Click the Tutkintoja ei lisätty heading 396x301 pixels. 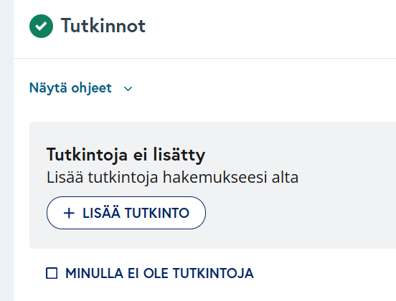(126, 154)
